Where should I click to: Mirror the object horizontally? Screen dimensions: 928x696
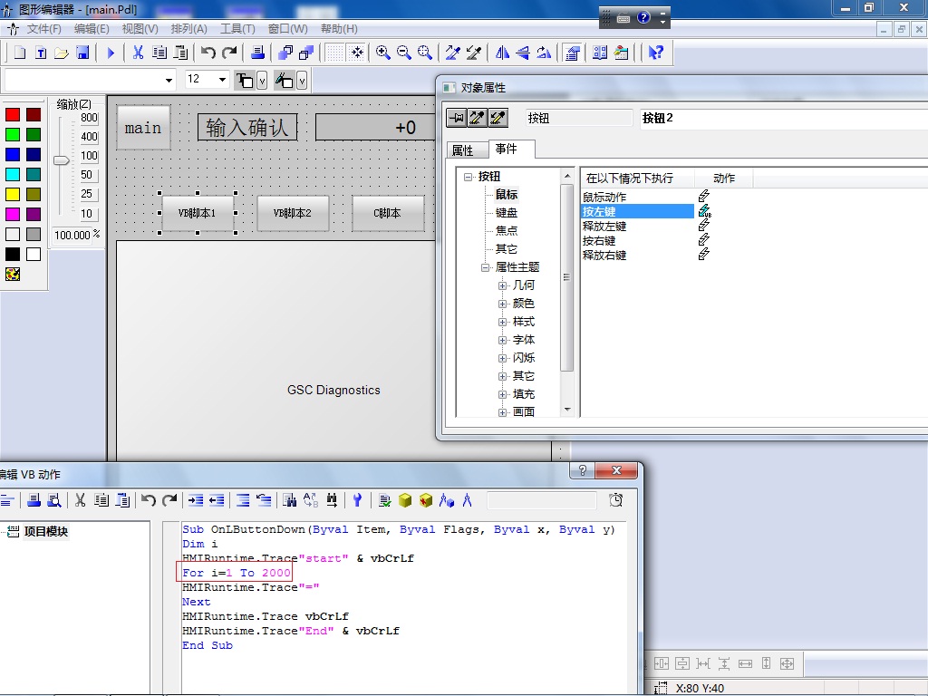coord(502,53)
